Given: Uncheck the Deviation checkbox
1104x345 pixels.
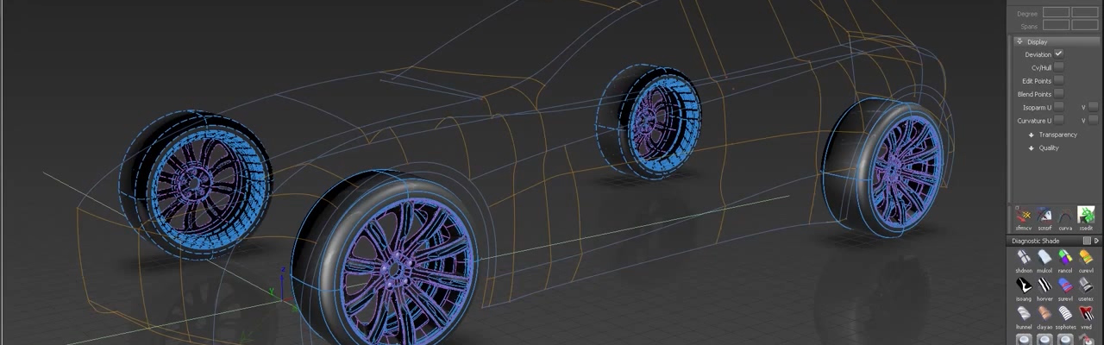Looking at the screenshot, I should tap(1058, 53).
